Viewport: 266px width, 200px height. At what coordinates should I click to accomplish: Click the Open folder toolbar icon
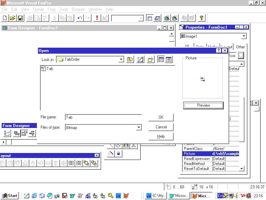click(13, 18)
